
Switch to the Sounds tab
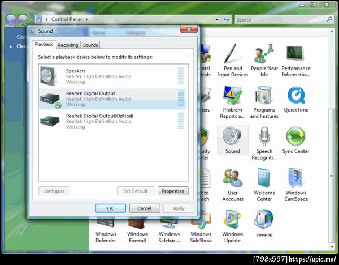(90, 45)
